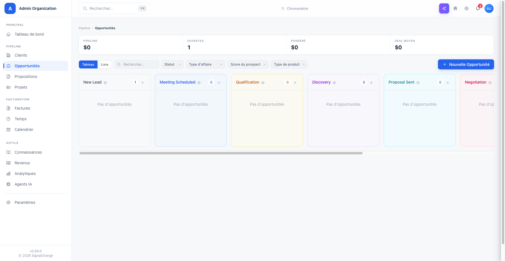Image resolution: width=505 pixels, height=261 pixels.
Task: Switch to Tableau view
Action: 88,64
